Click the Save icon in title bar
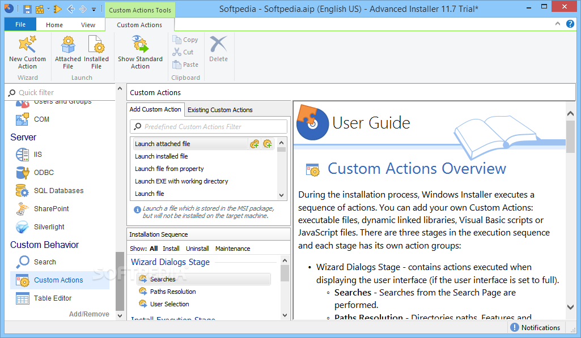 coord(27,9)
